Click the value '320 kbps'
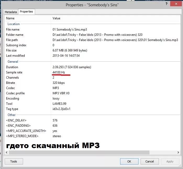 point(59,83)
